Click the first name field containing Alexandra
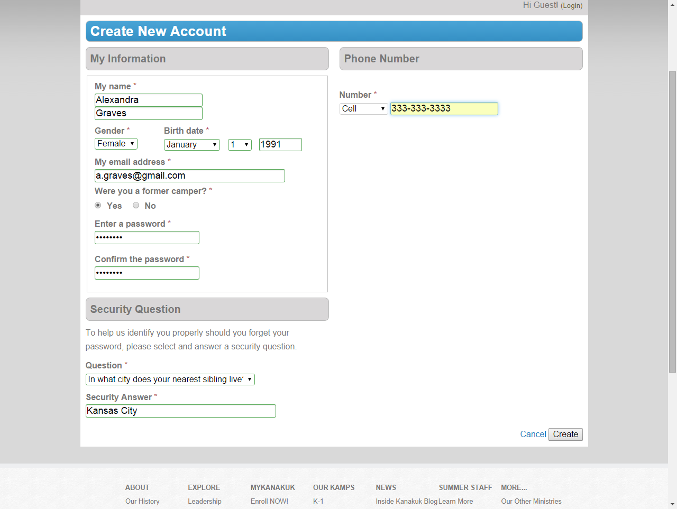This screenshot has width=677, height=509. (x=148, y=100)
